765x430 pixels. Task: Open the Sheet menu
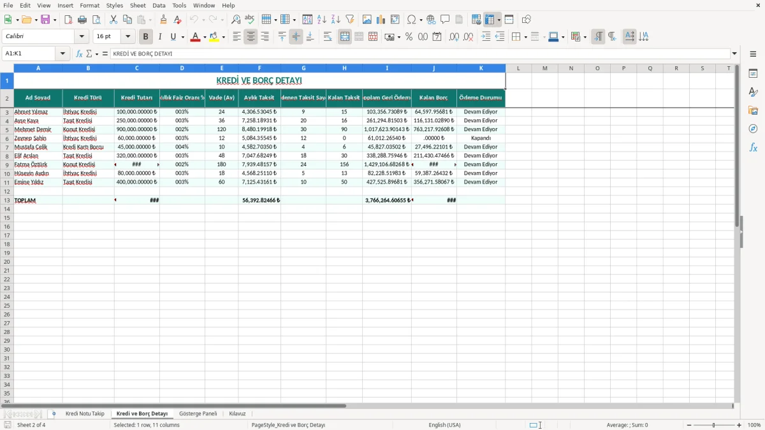138,5
